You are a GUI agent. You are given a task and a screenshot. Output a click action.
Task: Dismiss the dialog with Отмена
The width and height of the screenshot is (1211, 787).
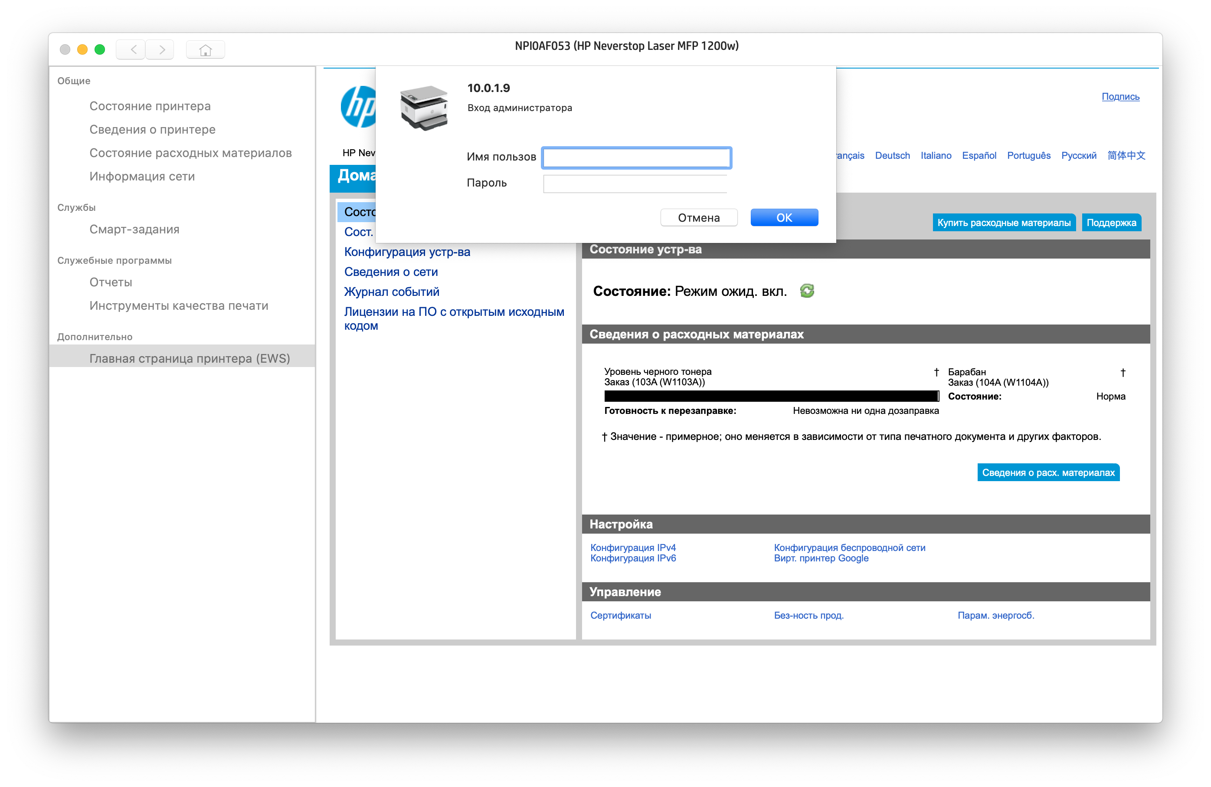tap(699, 217)
